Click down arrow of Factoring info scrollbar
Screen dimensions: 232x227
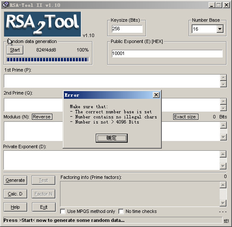tap(223, 203)
